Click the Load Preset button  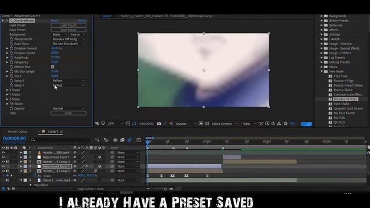[x=68, y=25]
